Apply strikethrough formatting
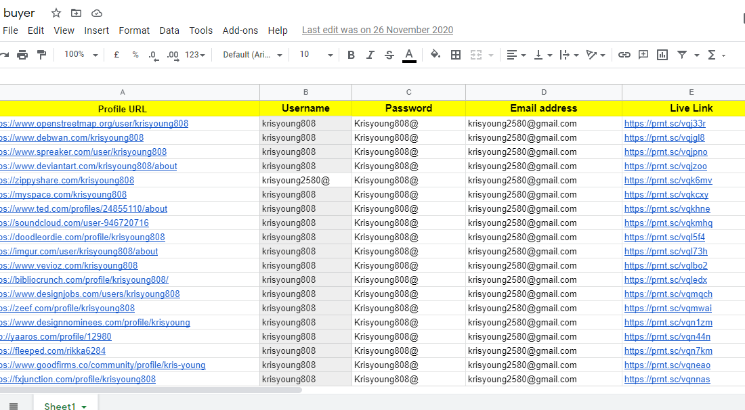Image resolution: width=745 pixels, height=410 pixels. (389, 55)
